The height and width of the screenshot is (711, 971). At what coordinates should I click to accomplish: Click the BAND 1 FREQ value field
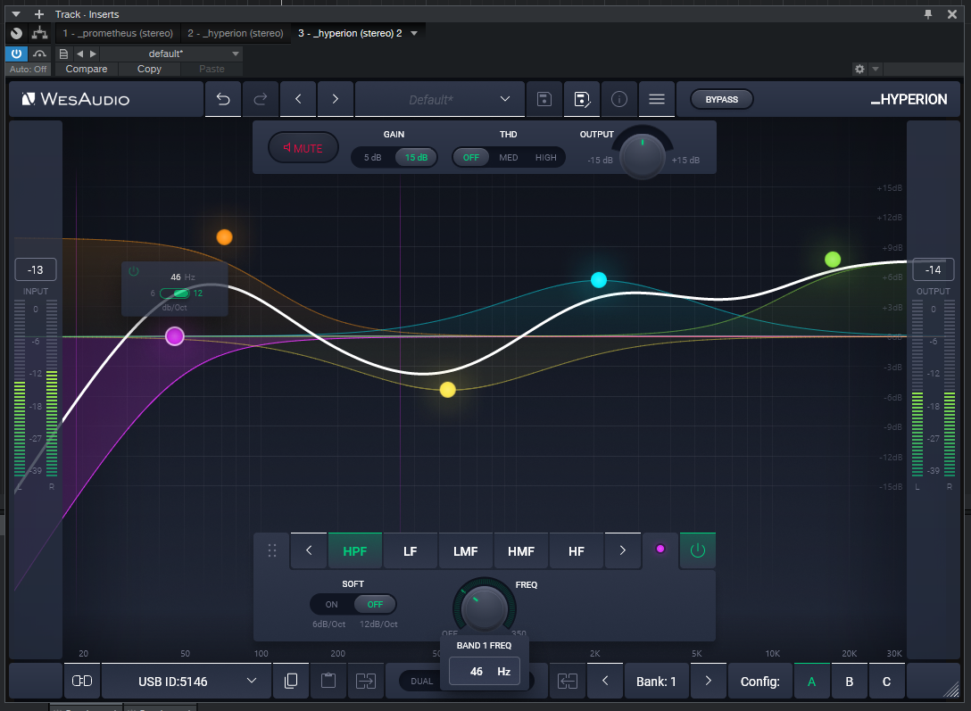(484, 670)
